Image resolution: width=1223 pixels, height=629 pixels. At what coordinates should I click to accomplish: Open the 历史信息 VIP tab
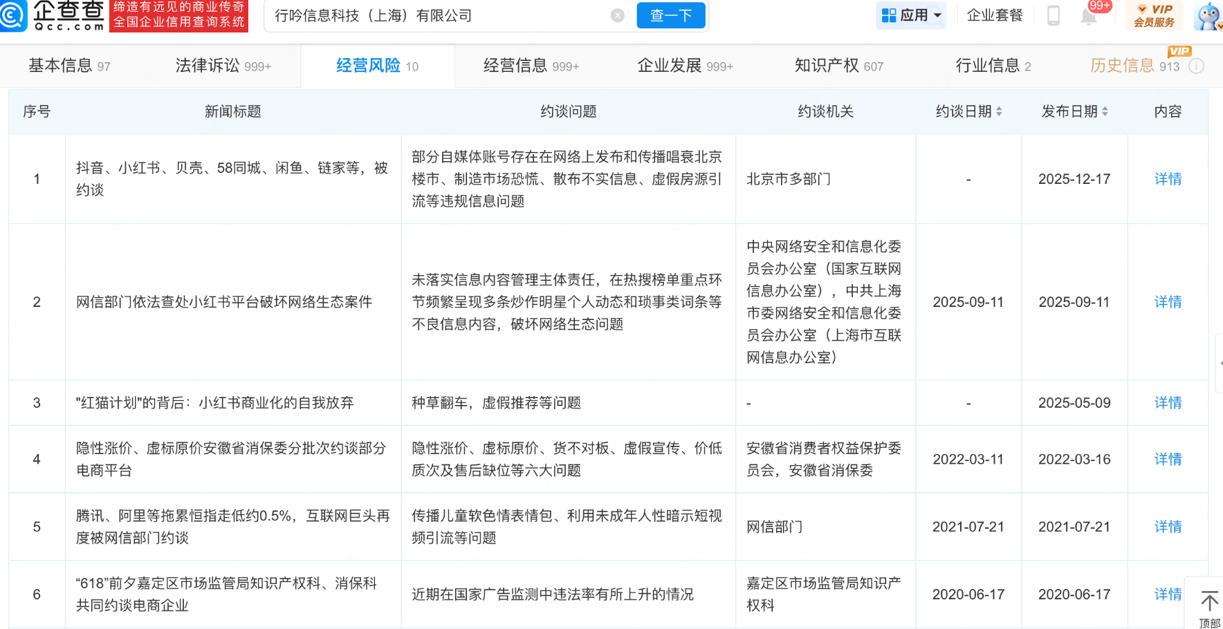coord(1134,66)
